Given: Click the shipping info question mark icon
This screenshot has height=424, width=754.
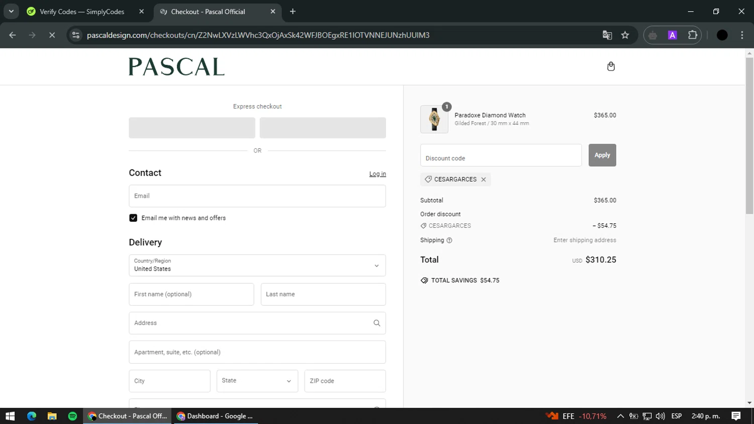Looking at the screenshot, I should pyautogui.click(x=449, y=240).
